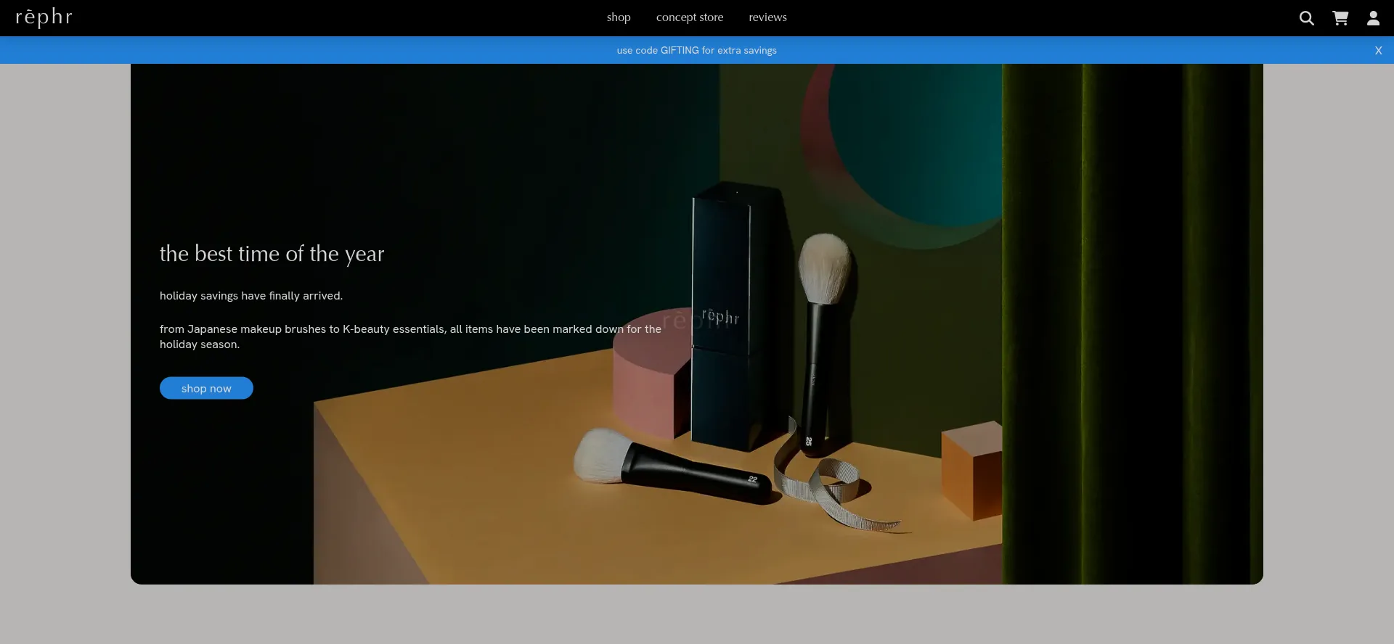
Task: Click the Japanese makeup brushes paragraph
Action: [x=410, y=337]
